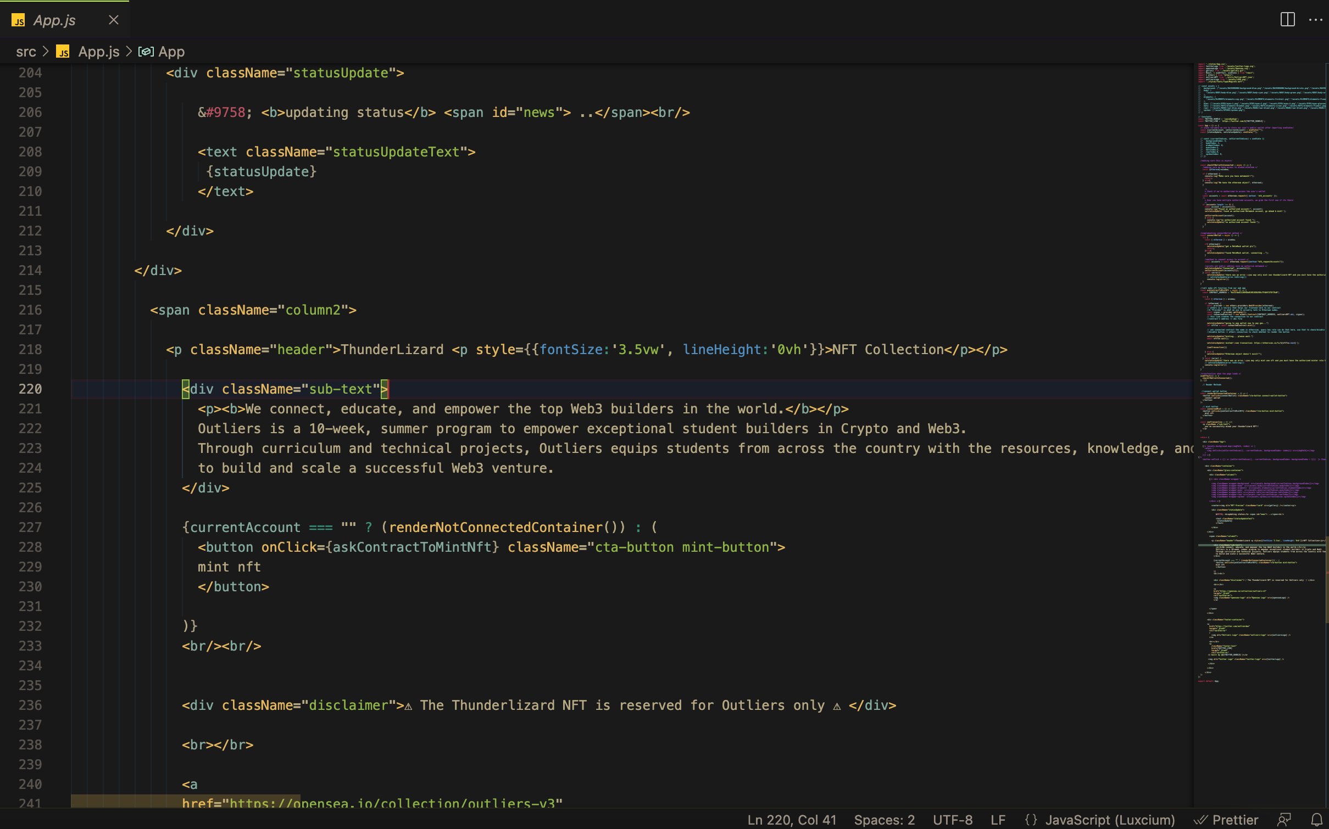Screen dimensions: 1329x829
Task: Expand chevron after src in breadcrumb
Action: pos(46,52)
